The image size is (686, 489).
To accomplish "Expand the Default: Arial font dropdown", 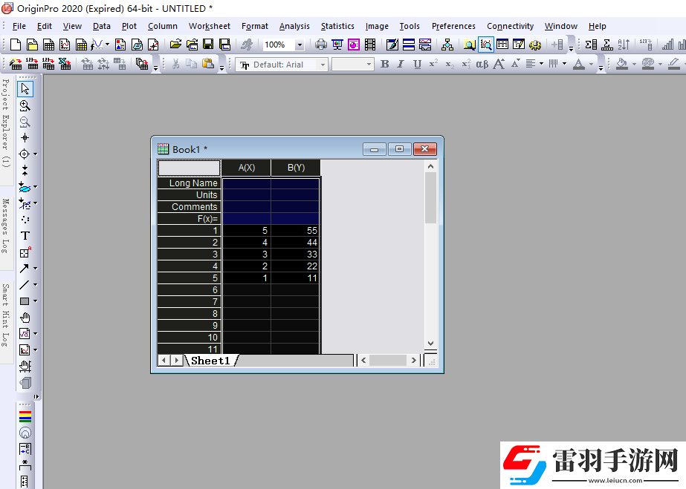I will [x=323, y=65].
